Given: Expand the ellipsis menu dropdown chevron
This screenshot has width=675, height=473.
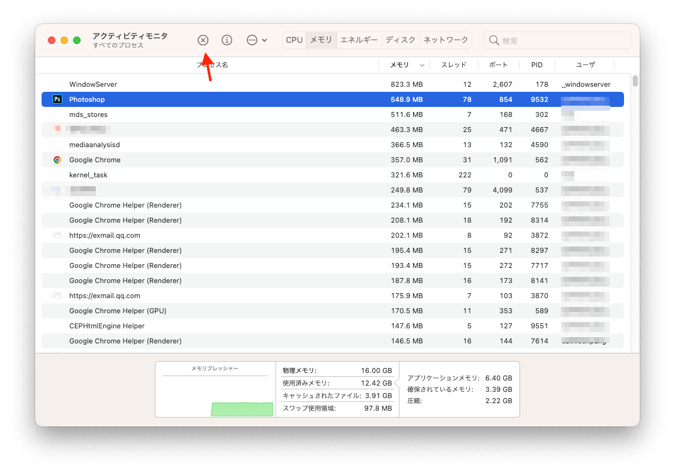Looking at the screenshot, I should point(264,40).
